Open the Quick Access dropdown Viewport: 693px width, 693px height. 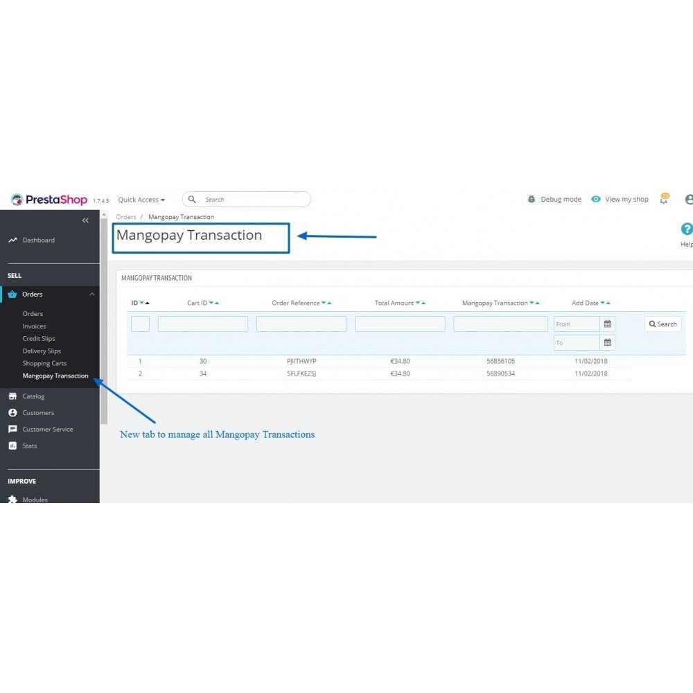point(141,200)
